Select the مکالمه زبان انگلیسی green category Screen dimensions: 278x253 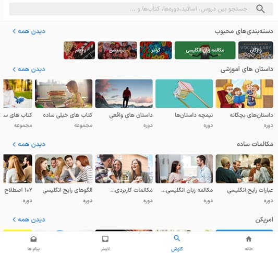click(x=205, y=50)
